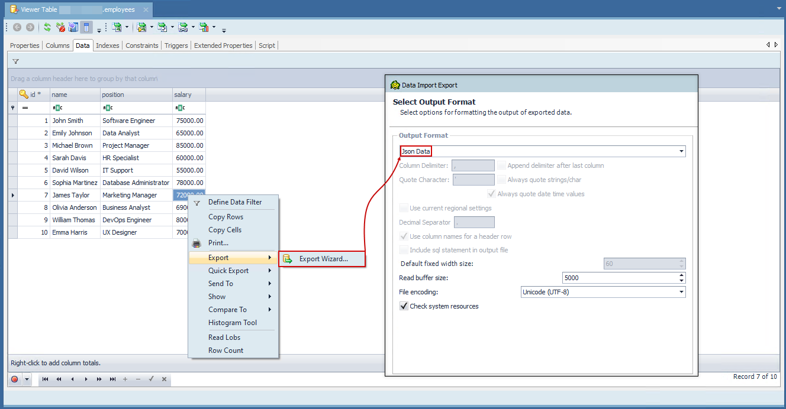Choose Print... from context menu
The image size is (786, 409).
pyautogui.click(x=233, y=243)
